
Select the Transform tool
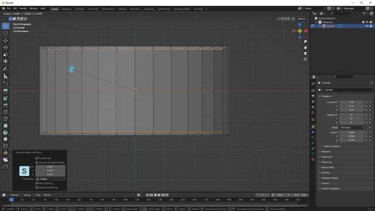5,62
